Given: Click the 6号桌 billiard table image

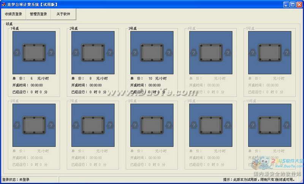Looking at the screenshot, I should (34, 125).
